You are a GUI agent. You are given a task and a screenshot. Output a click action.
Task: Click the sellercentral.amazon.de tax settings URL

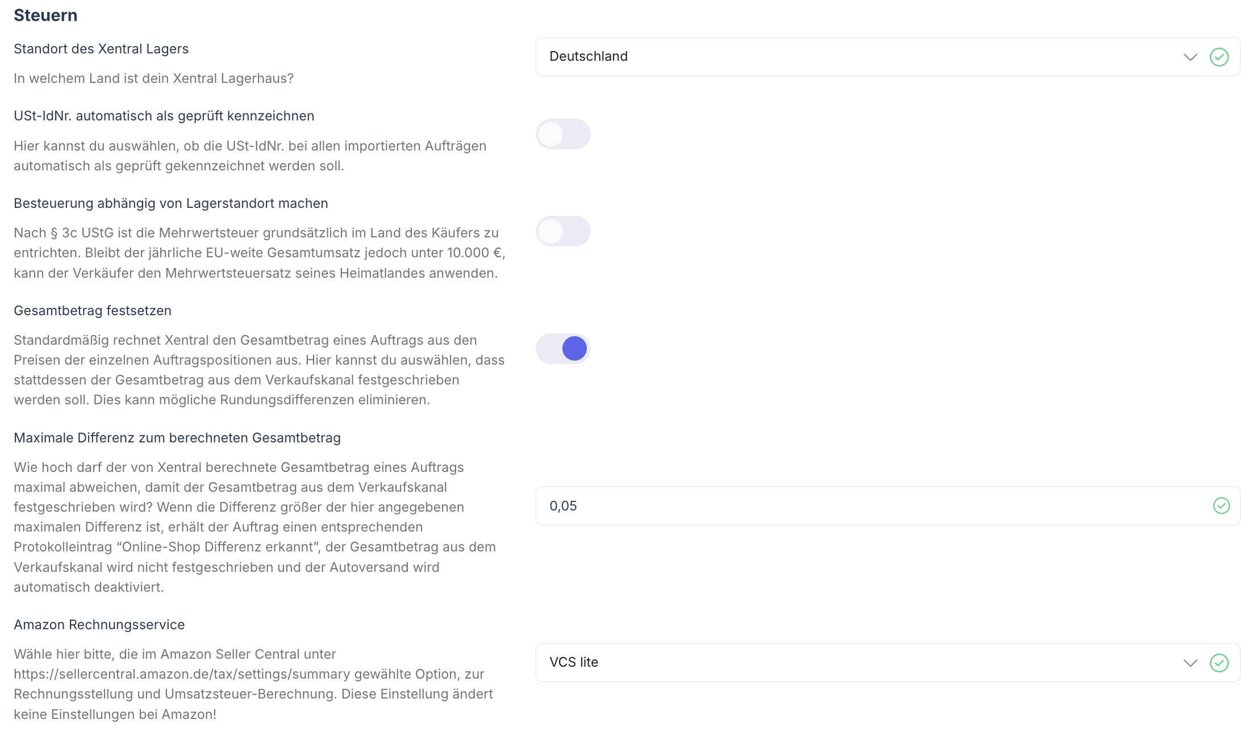pyautogui.click(x=182, y=674)
